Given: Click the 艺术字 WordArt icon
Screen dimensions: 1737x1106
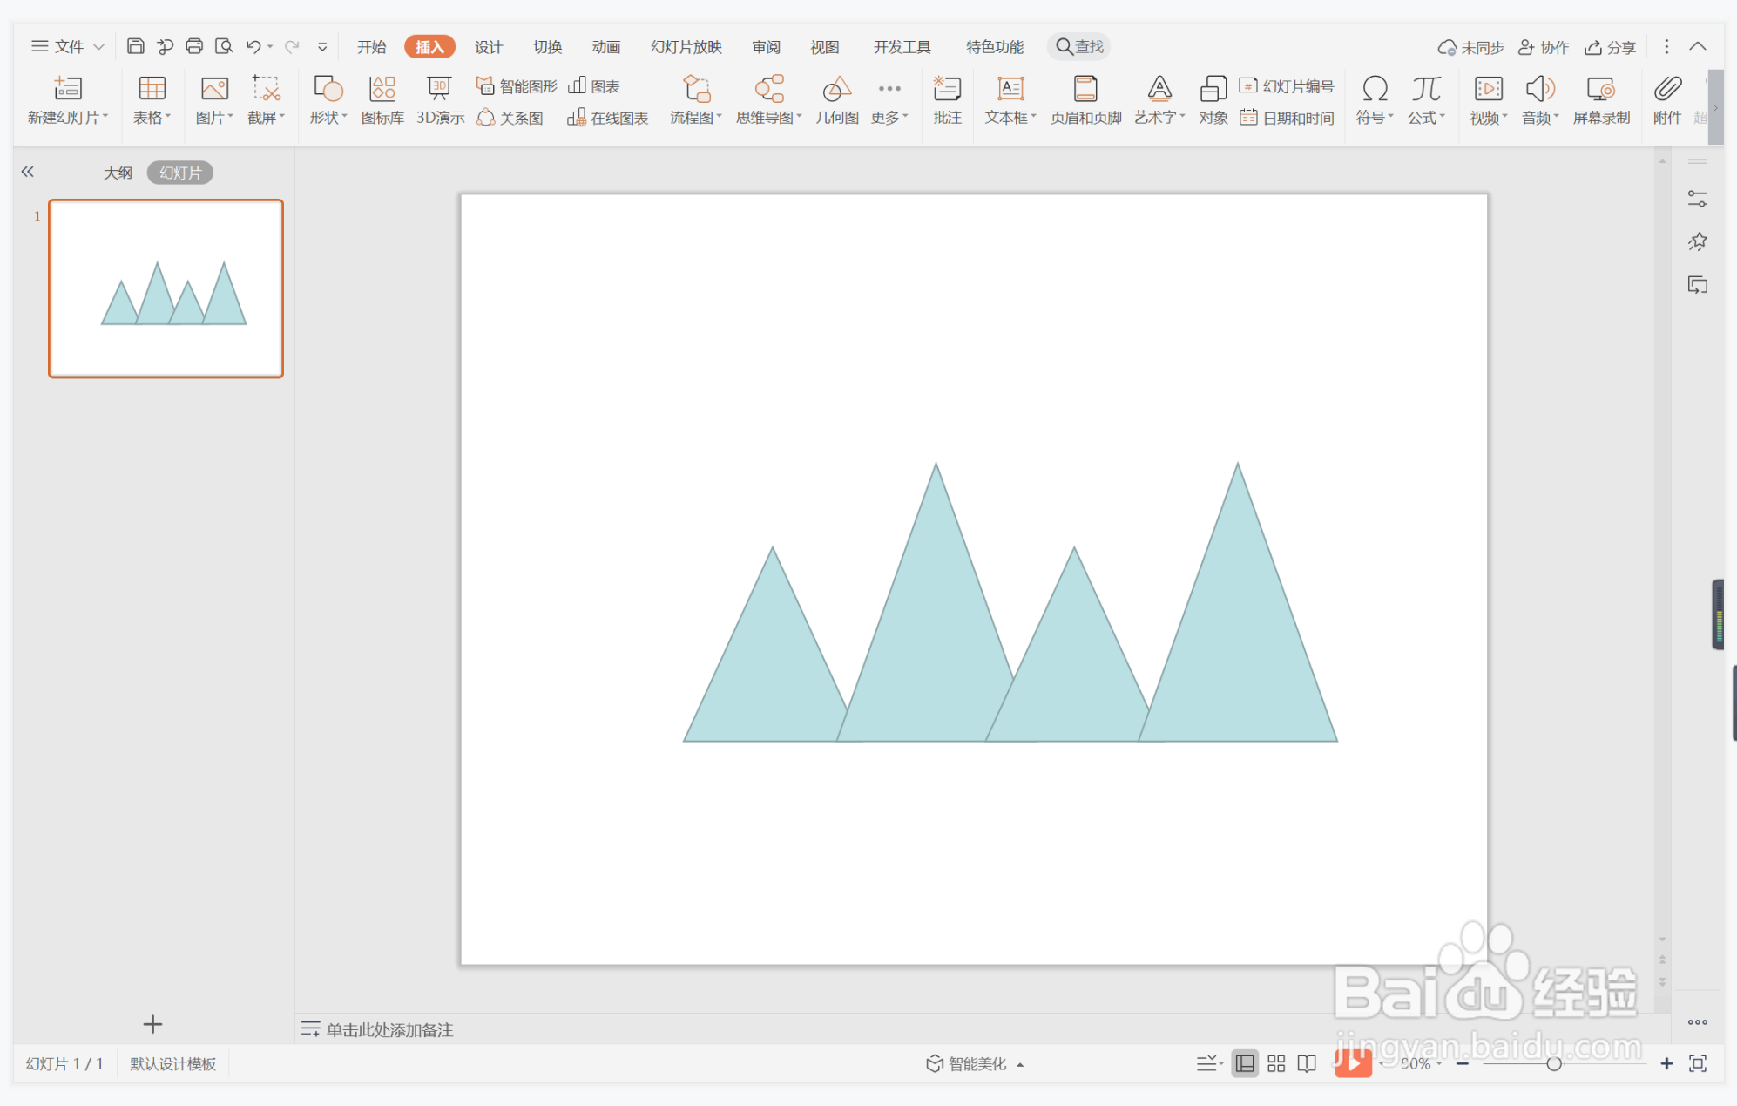Looking at the screenshot, I should [x=1159, y=89].
